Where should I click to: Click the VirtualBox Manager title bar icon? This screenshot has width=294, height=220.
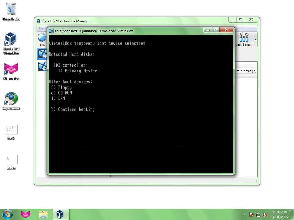38,21
